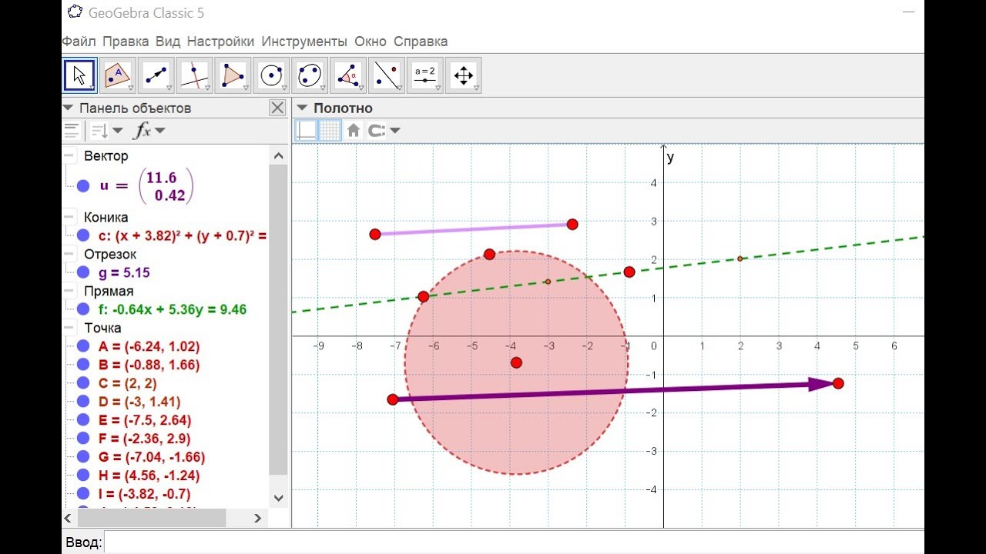Toggle visibility of segment g

(x=83, y=272)
